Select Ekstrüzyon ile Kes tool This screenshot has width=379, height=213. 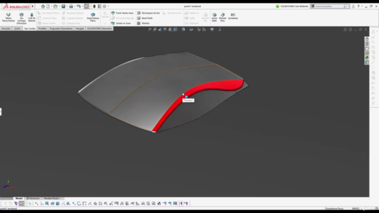click(x=149, y=13)
